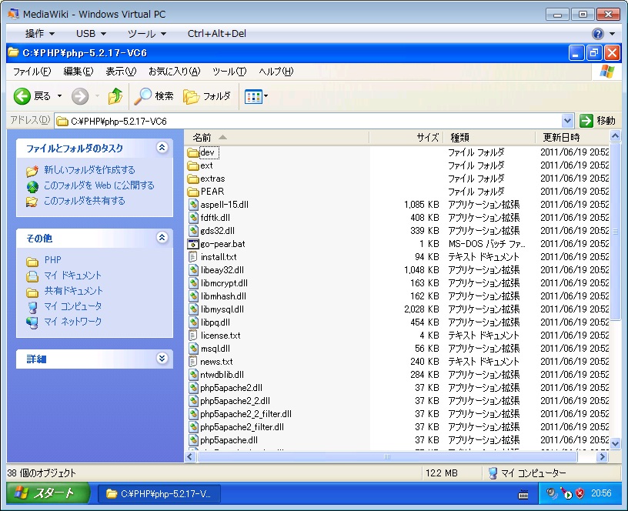
Task: Open the address bar dropdown arrow
Action: point(567,121)
